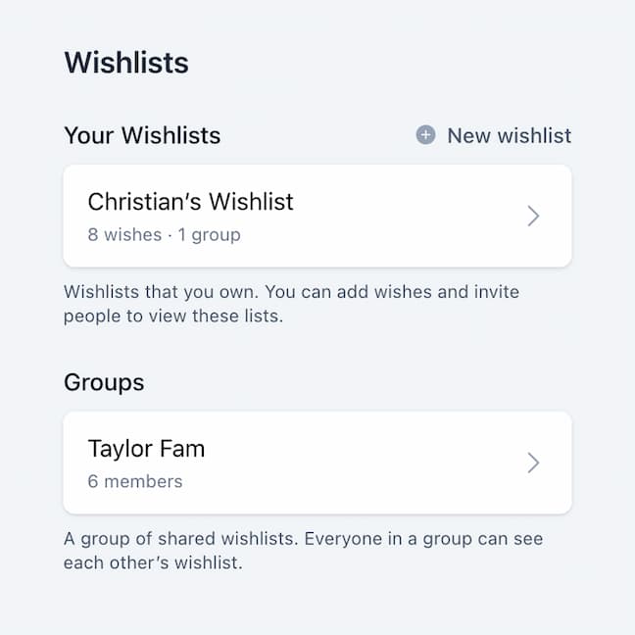Click the Groups section heading

(104, 382)
